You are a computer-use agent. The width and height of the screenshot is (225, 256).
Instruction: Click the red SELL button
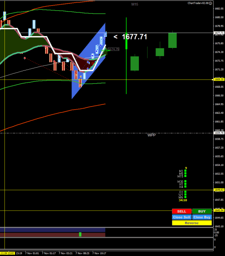[182, 211]
